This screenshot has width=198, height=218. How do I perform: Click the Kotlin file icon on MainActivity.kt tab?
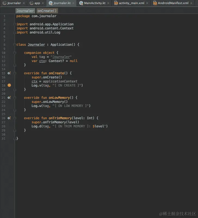[x=81, y=3]
